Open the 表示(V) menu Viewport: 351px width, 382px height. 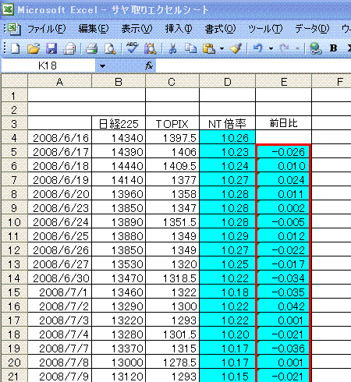click(136, 29)
